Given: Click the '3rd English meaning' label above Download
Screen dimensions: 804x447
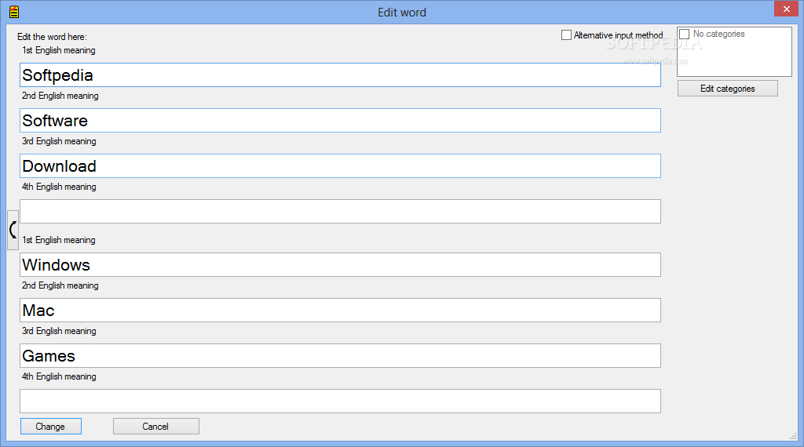Looking at the screenshot, I should [x=59, y=141].
